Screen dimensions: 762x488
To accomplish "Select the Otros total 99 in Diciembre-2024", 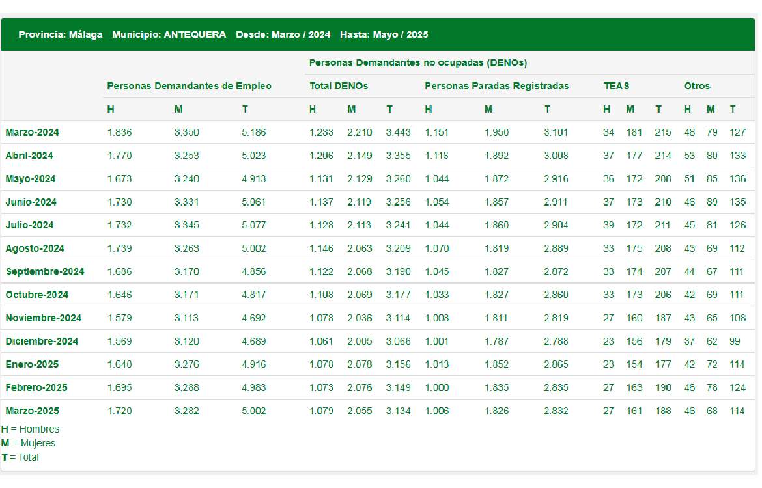I will coord(734,342).
